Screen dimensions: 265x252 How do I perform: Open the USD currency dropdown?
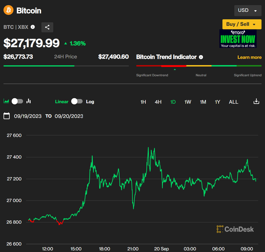[x=247, y=10]
